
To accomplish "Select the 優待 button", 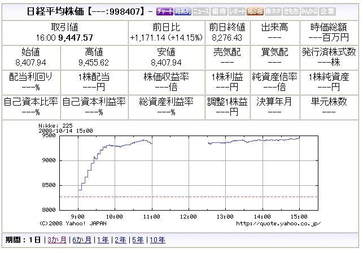I will pos(219,11).
